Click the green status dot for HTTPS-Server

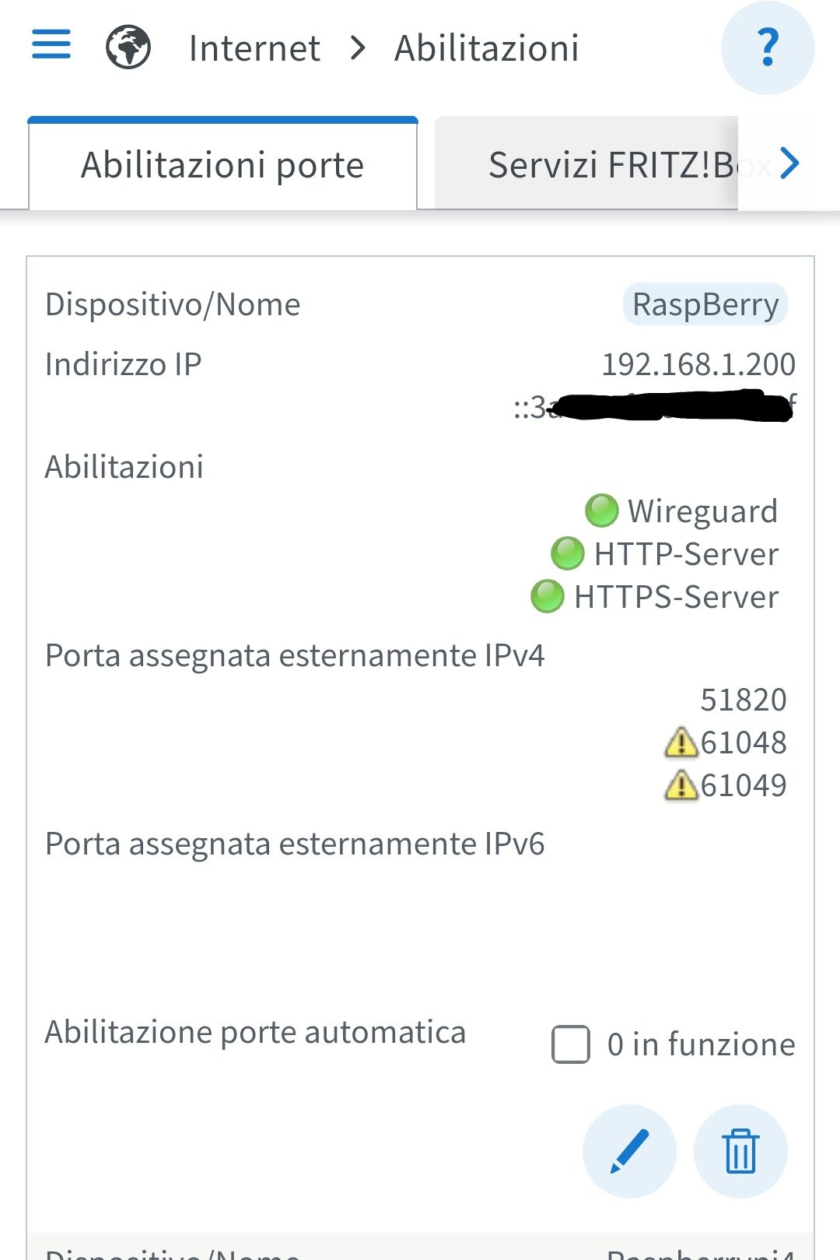(x=547, y=596)
